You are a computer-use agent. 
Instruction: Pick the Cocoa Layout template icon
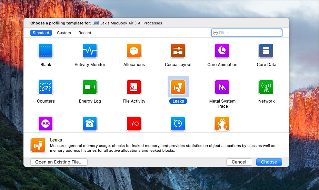tap(178, 51)
